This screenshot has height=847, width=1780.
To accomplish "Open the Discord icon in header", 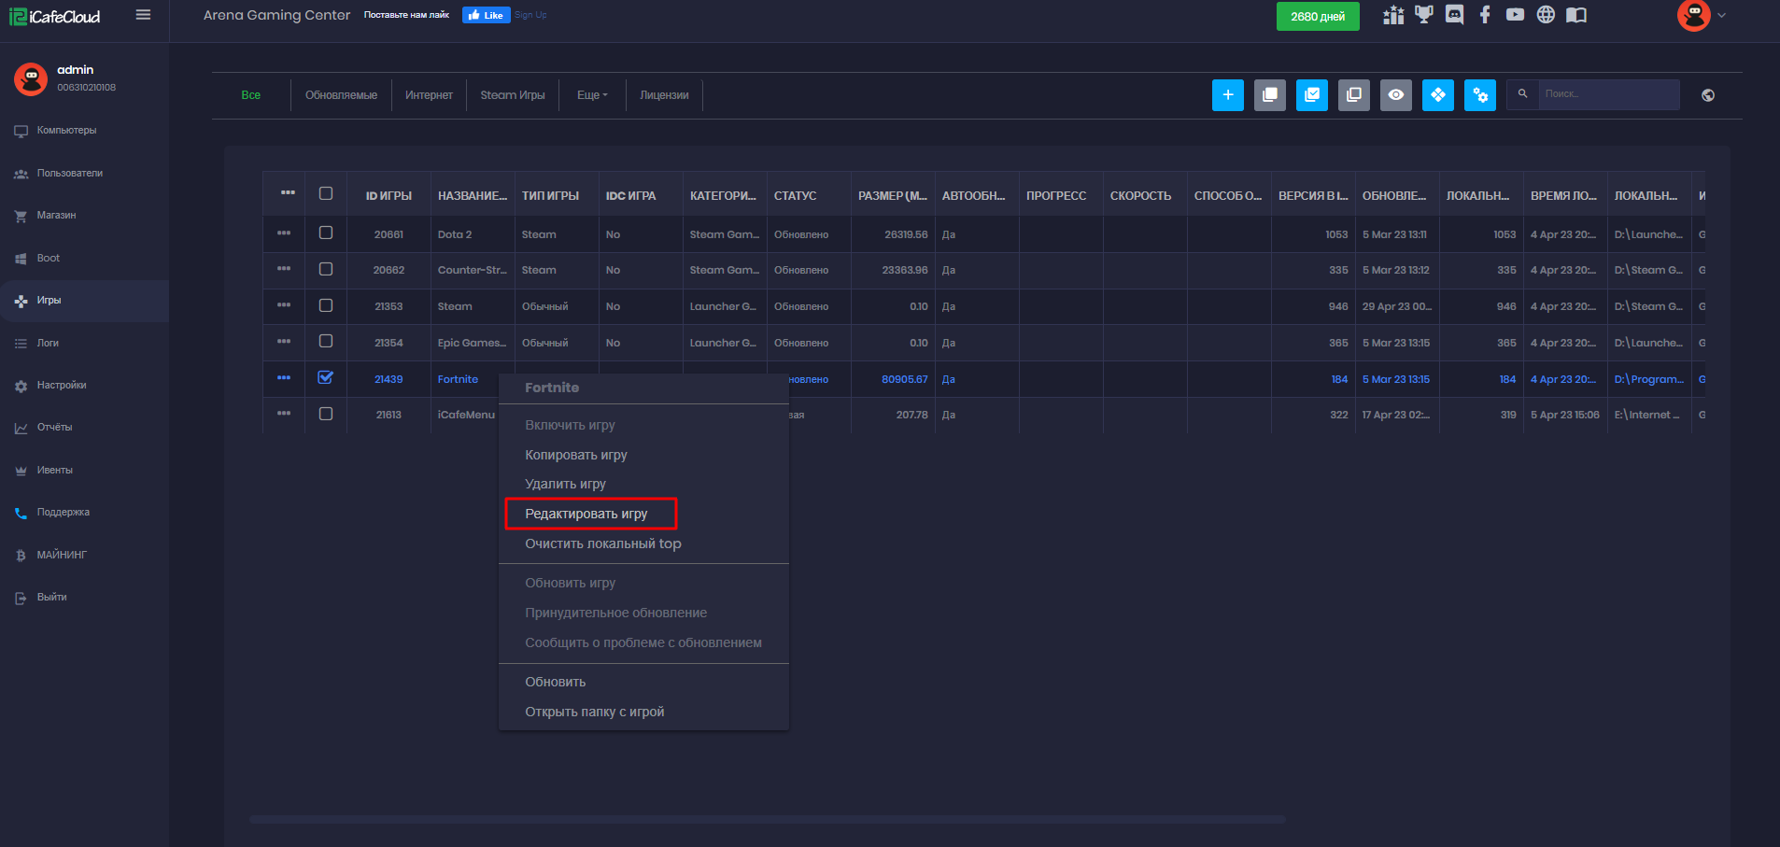I will click(x=1454, y=15).
